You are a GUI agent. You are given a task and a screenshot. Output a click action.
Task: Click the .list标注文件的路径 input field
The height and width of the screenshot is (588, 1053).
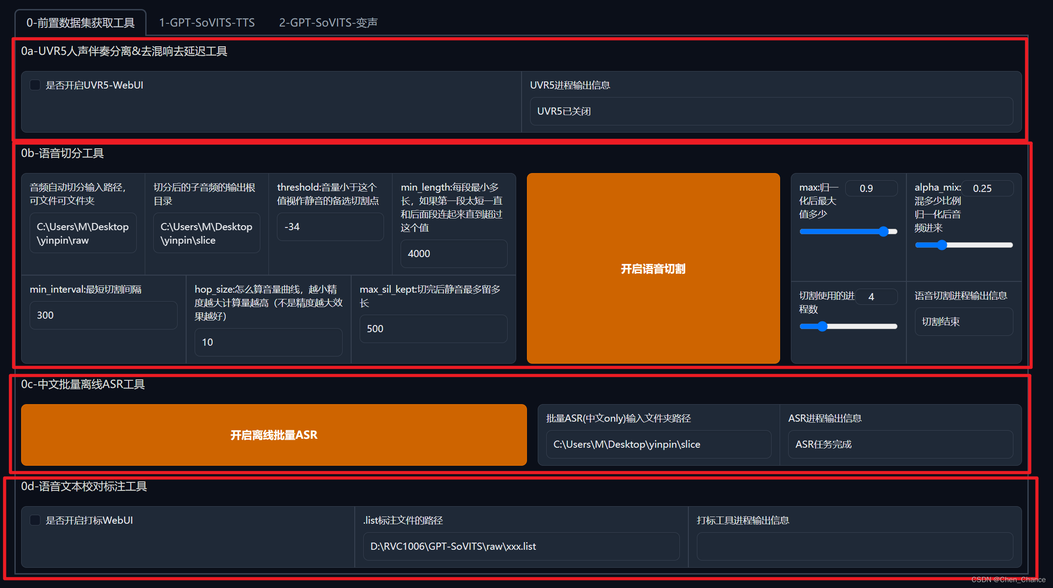tap(521, 546)
